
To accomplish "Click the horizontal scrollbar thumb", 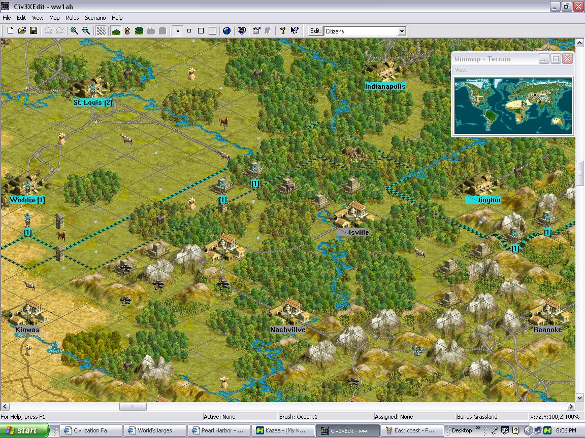I will tap(133, 407).
